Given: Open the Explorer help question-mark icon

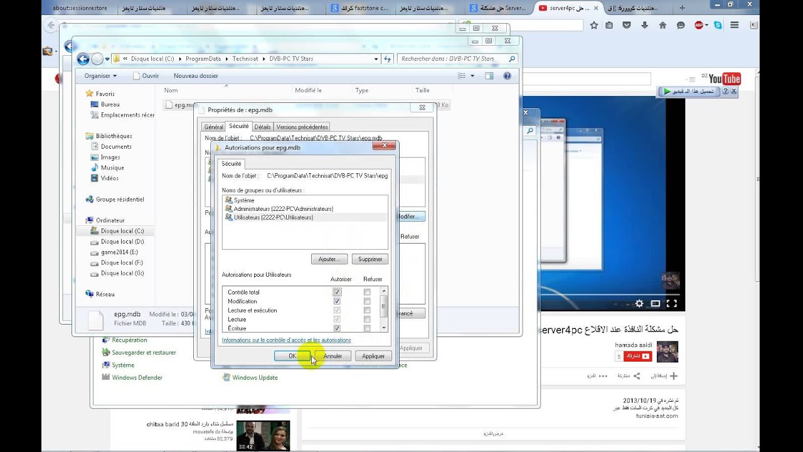Looking at the screenshot, I should [507, 76].
